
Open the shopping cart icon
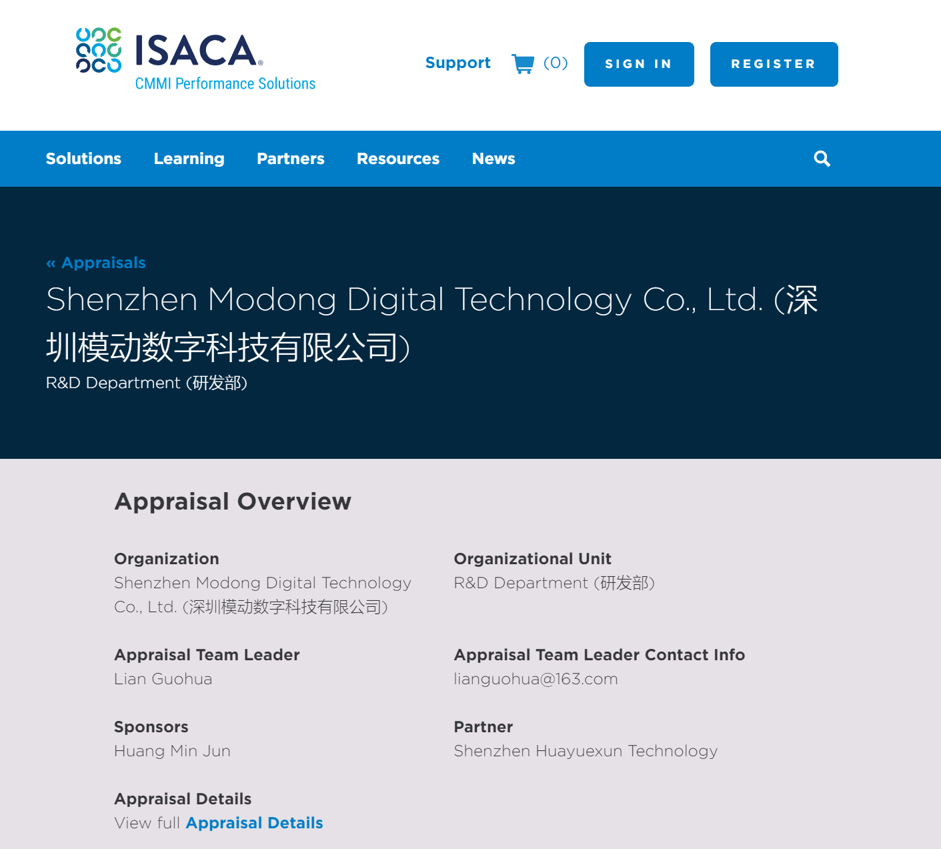click(523, 63)
